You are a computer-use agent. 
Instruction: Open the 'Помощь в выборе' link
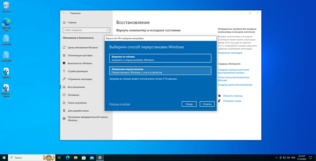click(x=119, y=104)
